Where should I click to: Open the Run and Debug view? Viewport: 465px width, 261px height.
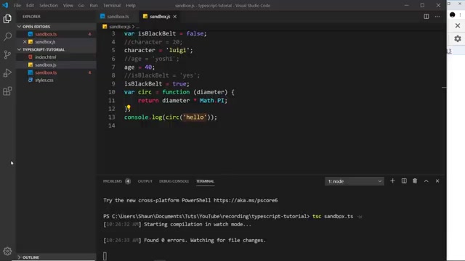(x=7, y=72)
